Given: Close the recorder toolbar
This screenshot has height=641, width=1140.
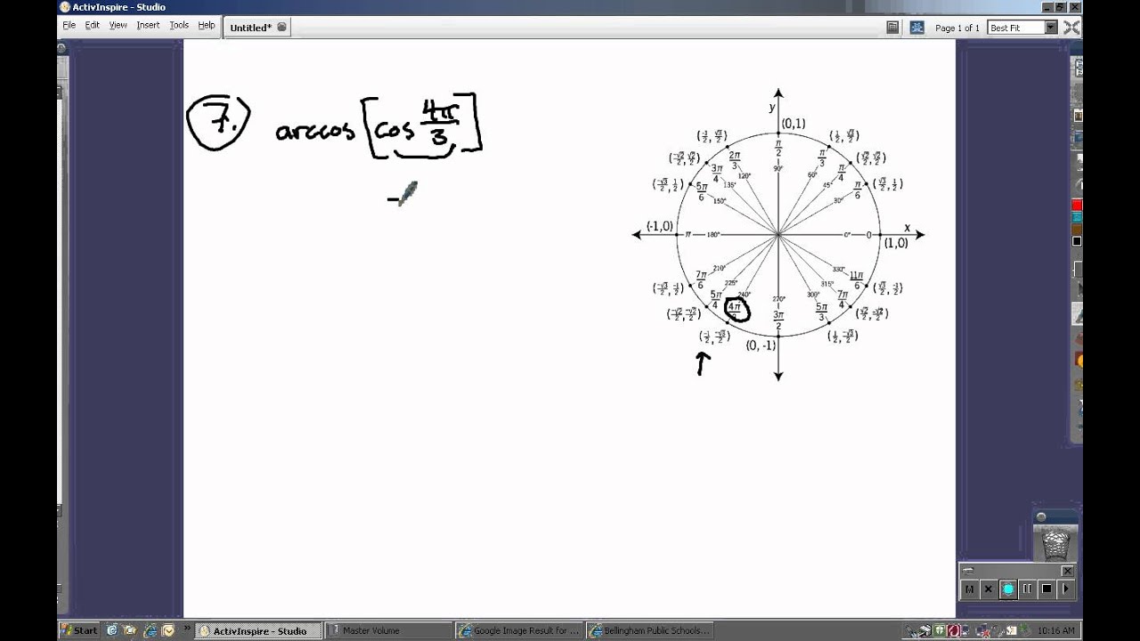Looking at the screenshot, I should (x=1068, y=571).
